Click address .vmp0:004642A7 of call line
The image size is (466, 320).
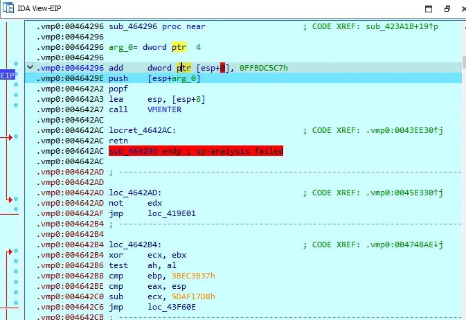coord(70,109)
